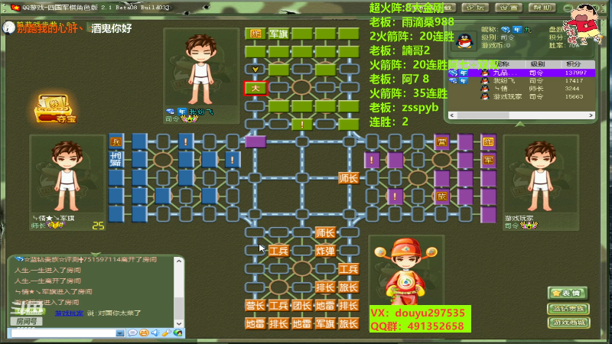Image resolution: width=612 pixels, height=344 pixels.
Task: Expand the player panel's bottom green triangle
Action: click(519, 124)
